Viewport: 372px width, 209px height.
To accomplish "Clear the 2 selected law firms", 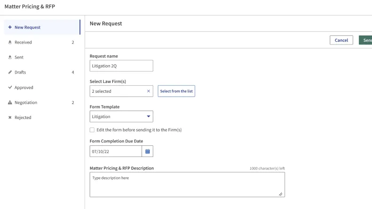I will (x=148, y=91).
